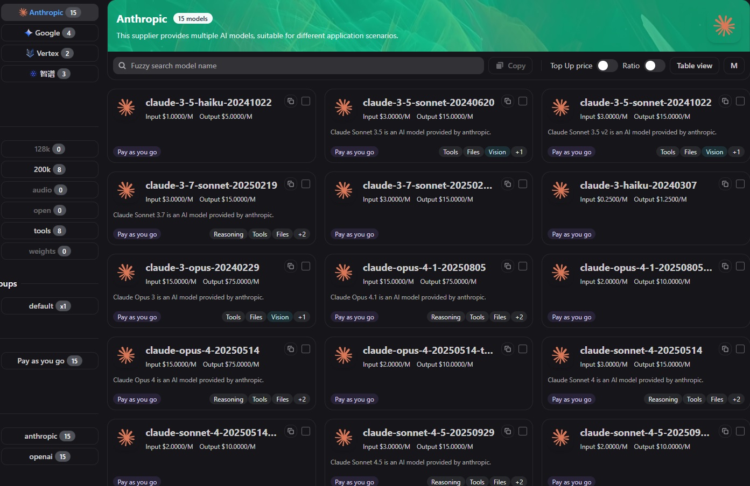The height and width of the screenshot is (486, 750).
Task: Filter models by the 128k tag
Action: 50,149
